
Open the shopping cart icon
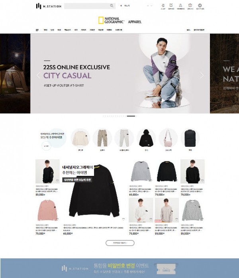[190, 6]
